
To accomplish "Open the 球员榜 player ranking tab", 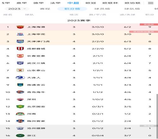I will coord(102,9).
